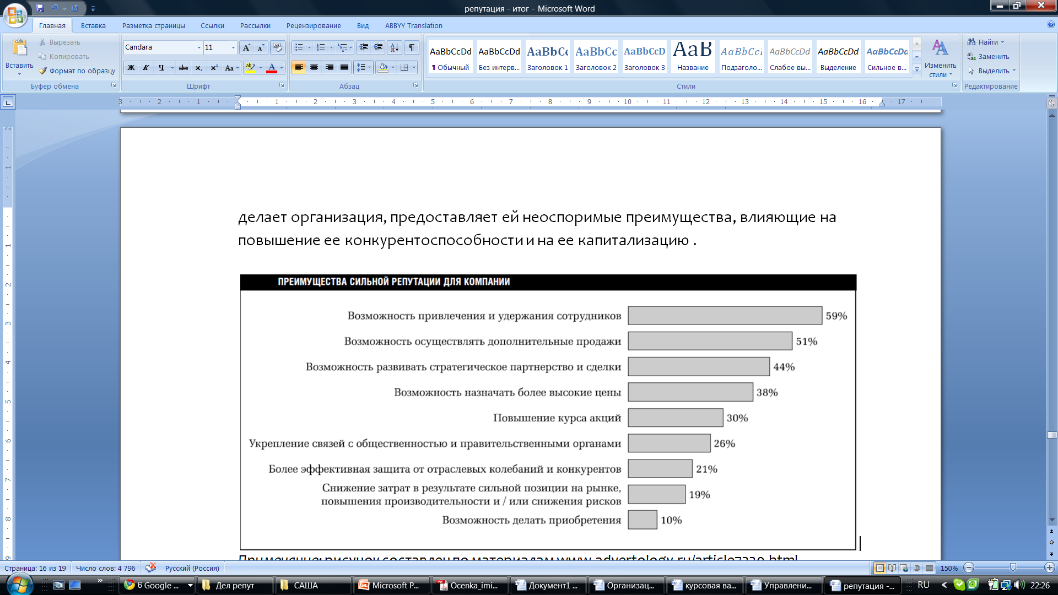The width and height of the screenshot is (1058, 595).
Task: Save document via quick access toolbar
Action: (x=40, y=8)
